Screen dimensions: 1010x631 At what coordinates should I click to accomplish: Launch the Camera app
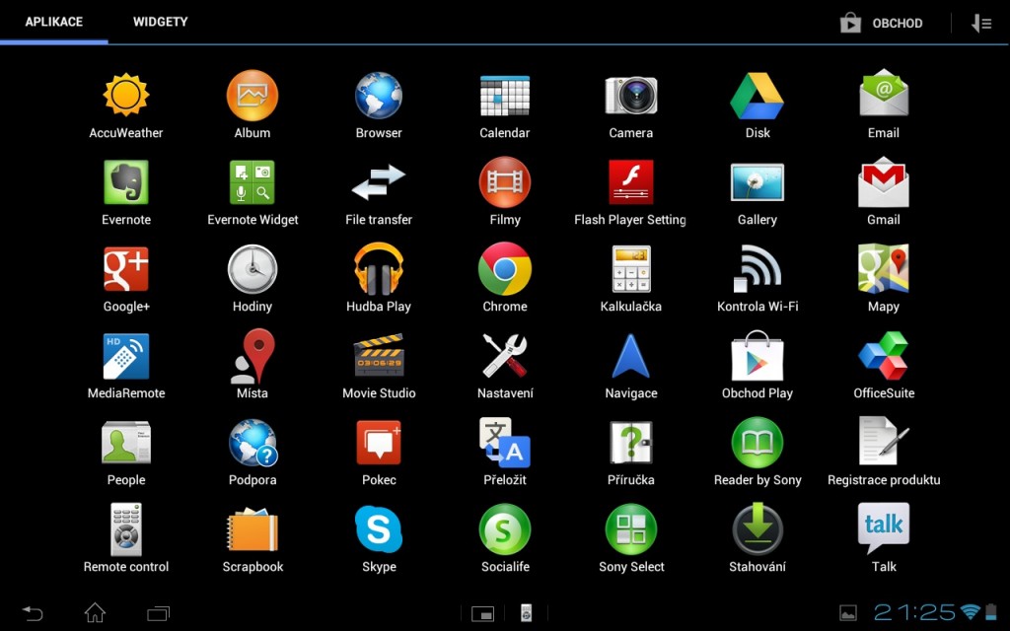click(x=631, y=96)
